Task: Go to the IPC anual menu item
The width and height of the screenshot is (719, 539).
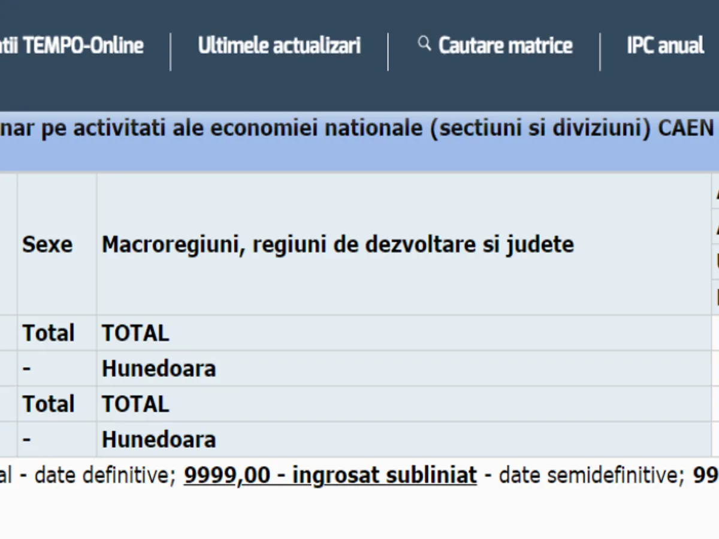Action: 665,46
